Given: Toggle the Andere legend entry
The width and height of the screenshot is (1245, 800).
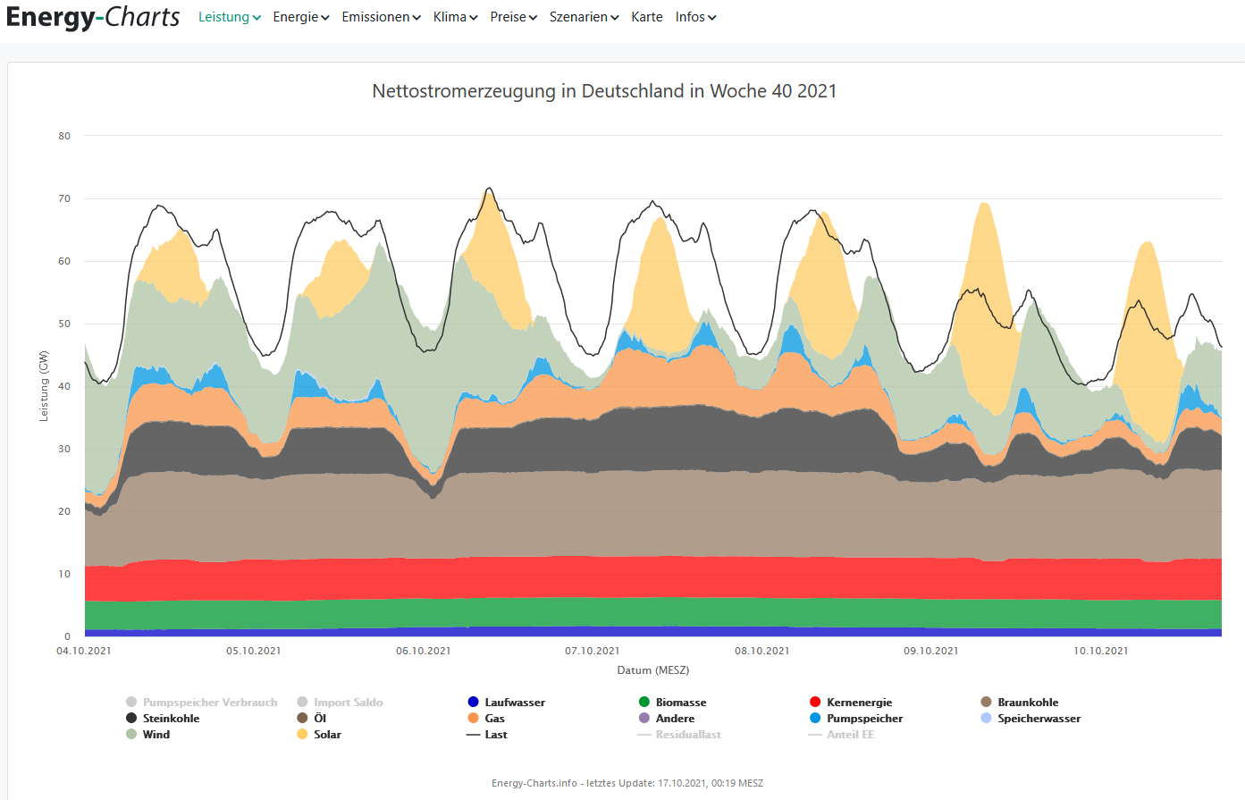Looking at the screenshot, I should 667,719.
